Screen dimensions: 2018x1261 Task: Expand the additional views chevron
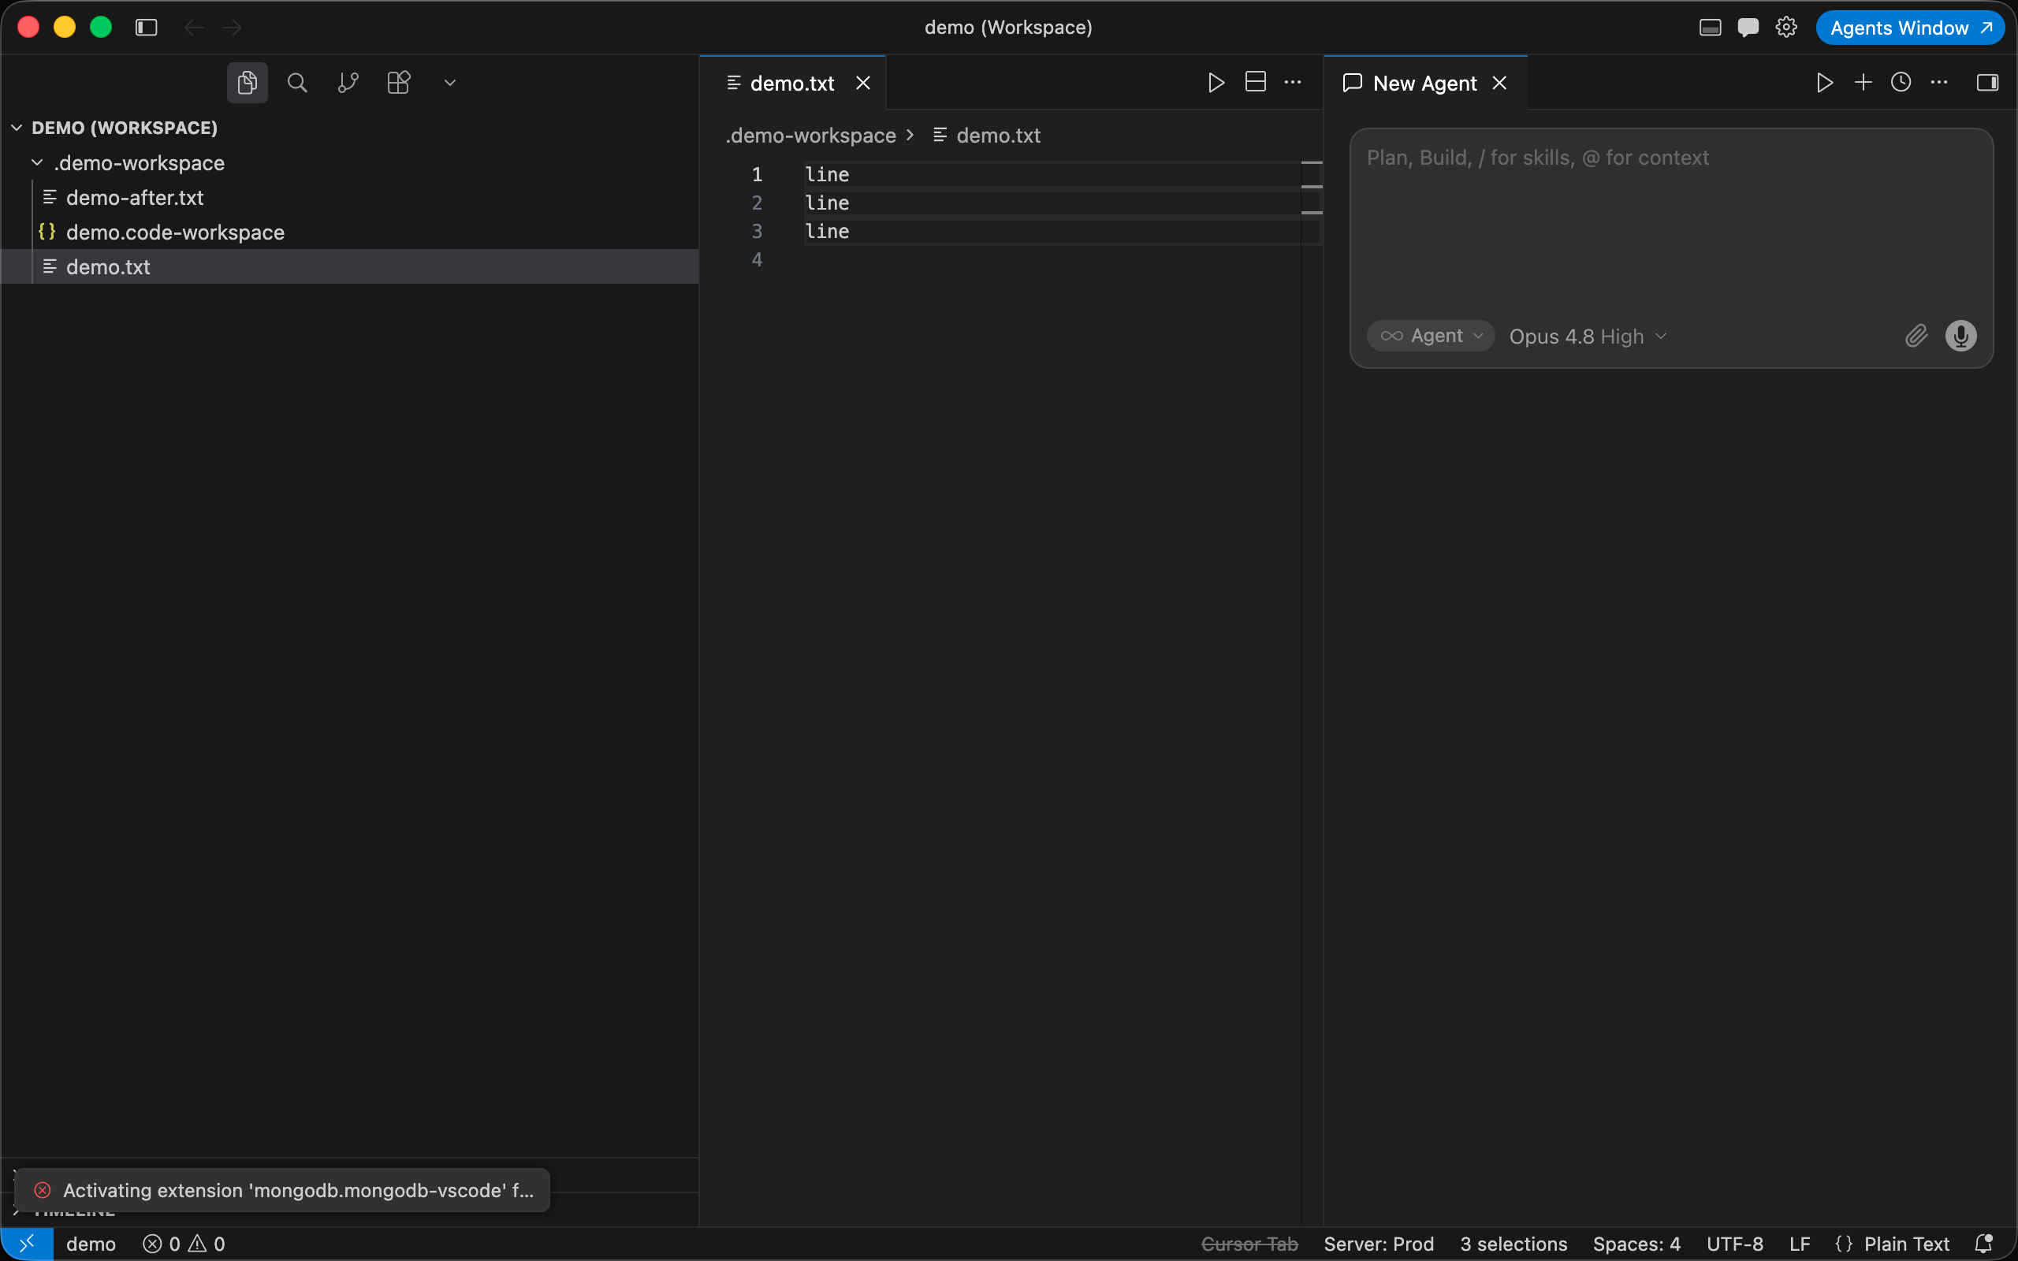pos(449,83)
